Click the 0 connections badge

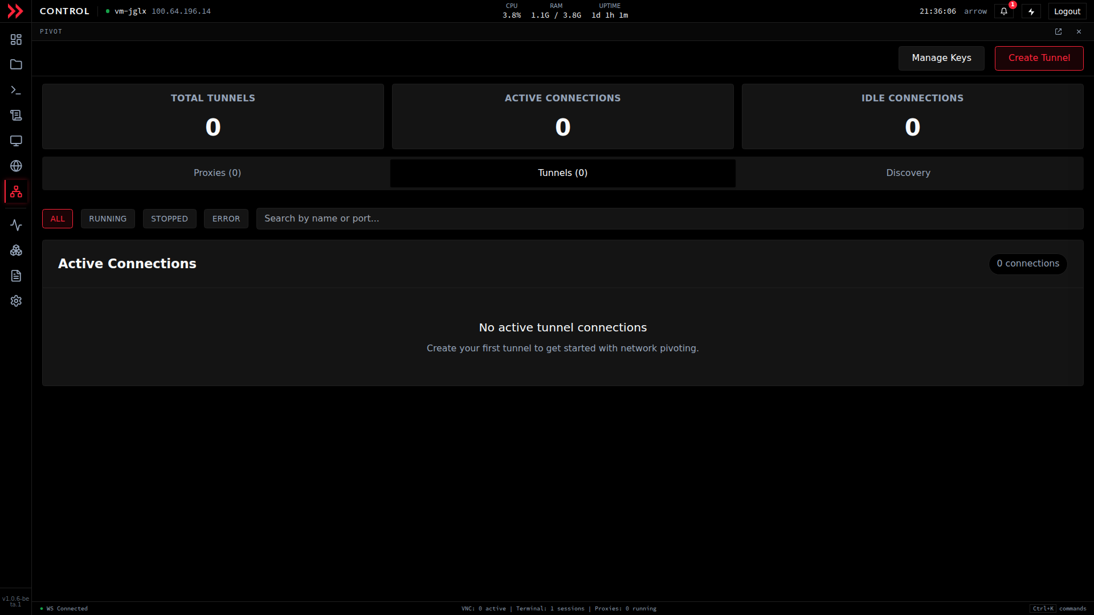(x=1028, y=264)
